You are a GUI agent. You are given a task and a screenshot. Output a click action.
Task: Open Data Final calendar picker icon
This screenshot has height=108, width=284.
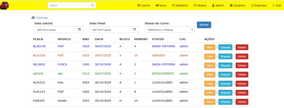pos(135,30)
